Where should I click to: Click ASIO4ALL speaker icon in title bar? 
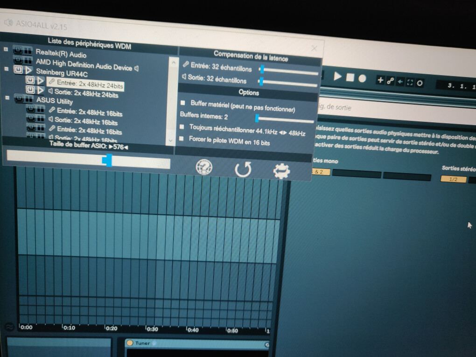point(8,22)
